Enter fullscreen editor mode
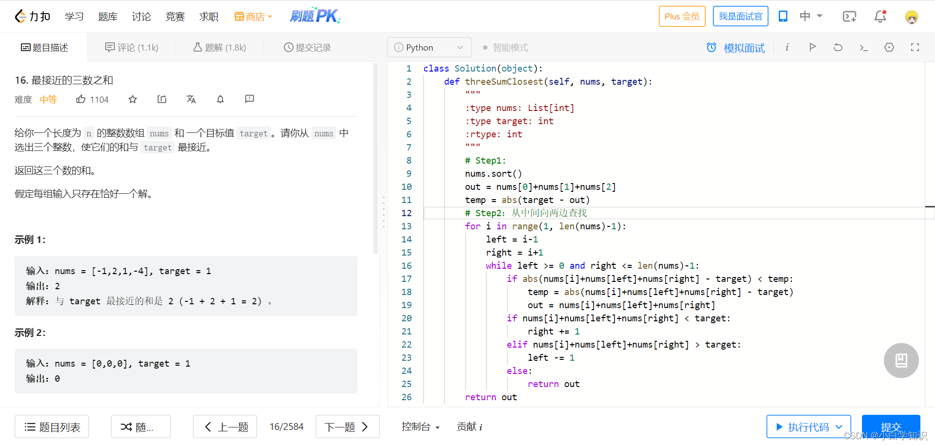 click(915, 47)
